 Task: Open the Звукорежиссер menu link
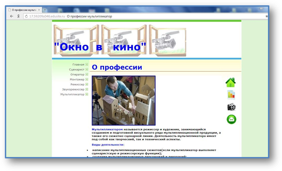coord(73,89)
